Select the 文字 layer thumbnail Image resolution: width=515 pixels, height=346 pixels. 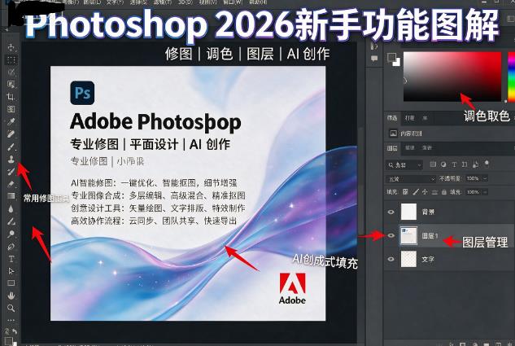(x=408, y=259)
